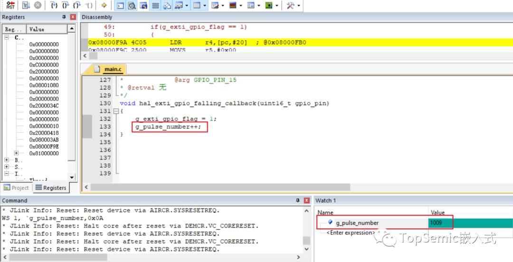Open Trace Windows dropdown arrow

click(x=259, y=6)
